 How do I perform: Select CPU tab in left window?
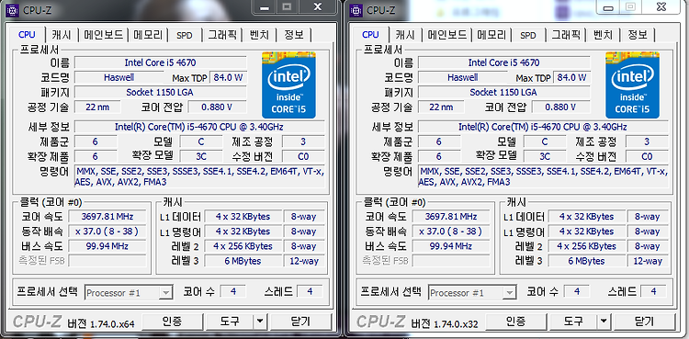(x=28, y=34)
